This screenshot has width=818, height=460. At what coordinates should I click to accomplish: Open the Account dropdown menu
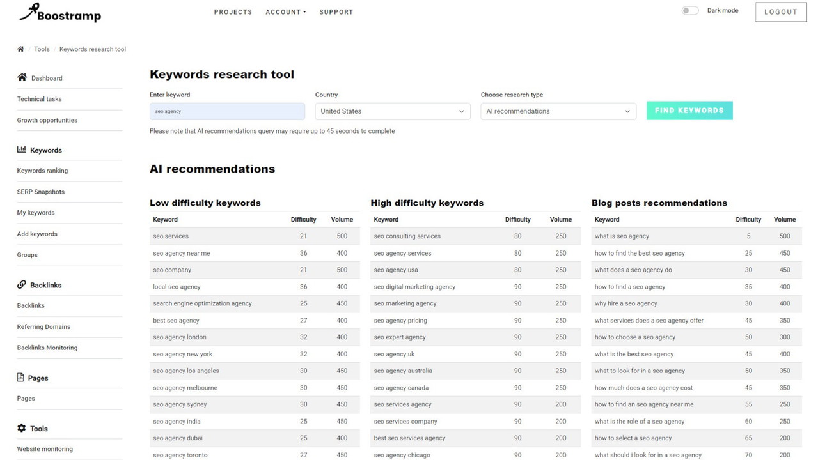pos(285,12)
